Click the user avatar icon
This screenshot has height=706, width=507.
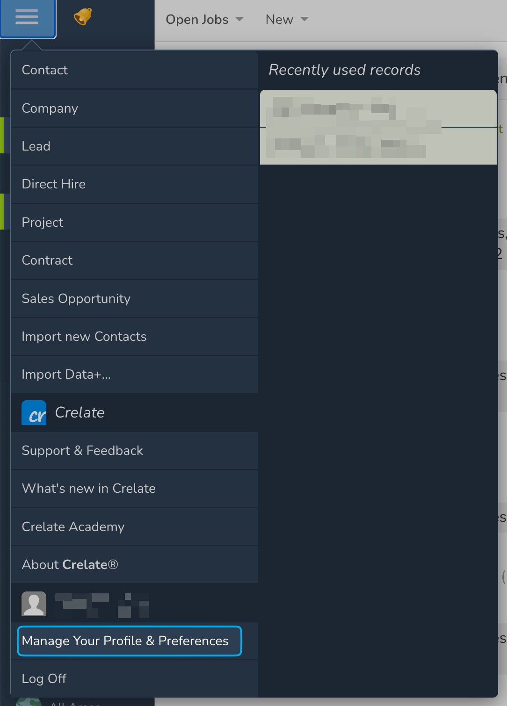click(34, 604)
